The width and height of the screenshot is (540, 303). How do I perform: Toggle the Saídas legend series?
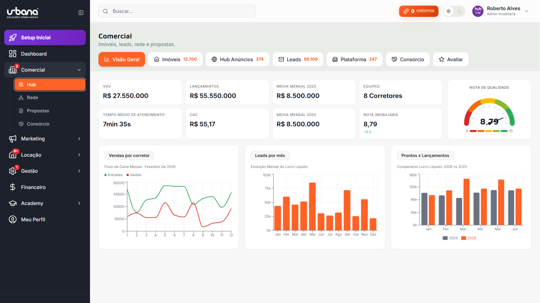(134, 175)
